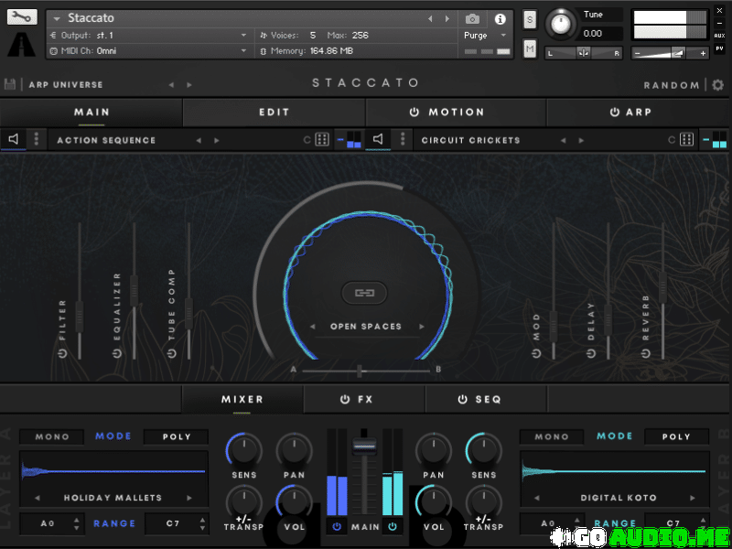This screenshot has height=549, width=732.
Task: Go to previous Arp Universe preset
Action: (171, 85)
